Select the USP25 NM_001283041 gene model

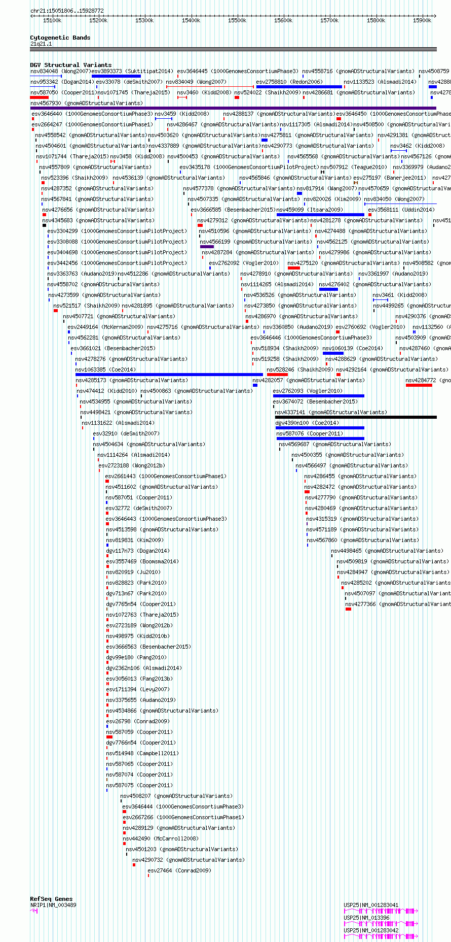[x=381, y=911]
